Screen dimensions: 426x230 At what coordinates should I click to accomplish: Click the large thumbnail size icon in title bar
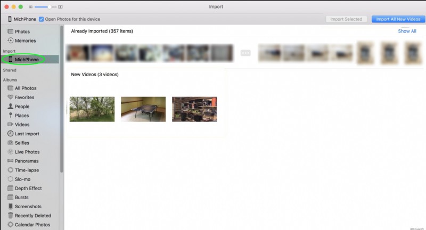(60, 7)
